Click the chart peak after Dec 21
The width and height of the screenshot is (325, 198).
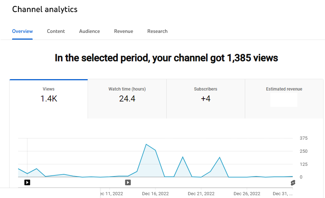coord(220,157)
